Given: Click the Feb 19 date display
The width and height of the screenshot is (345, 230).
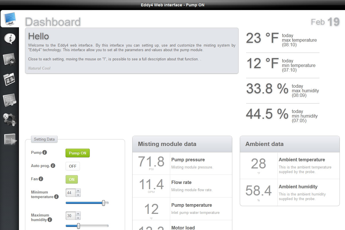Looking at the screenshot, I should (325, 22).
